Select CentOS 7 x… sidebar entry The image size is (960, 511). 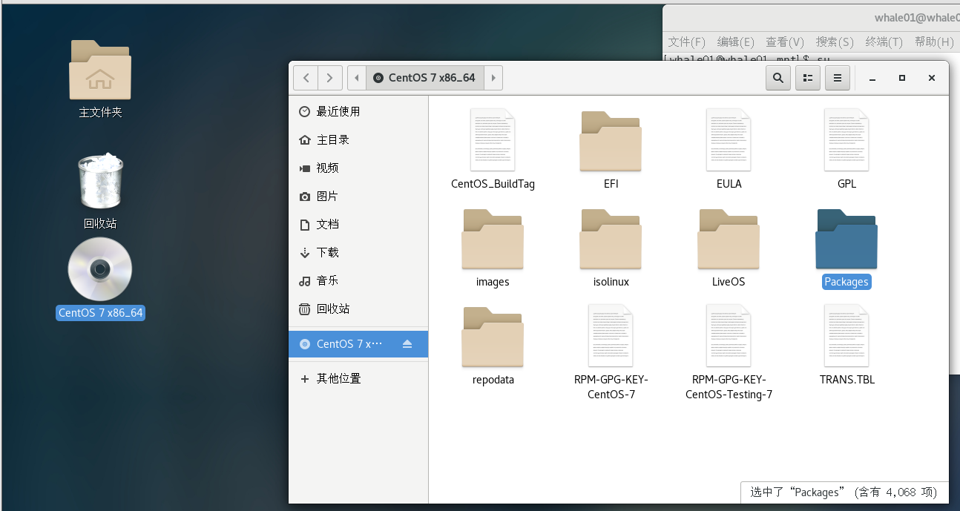[x=358, y=344]
